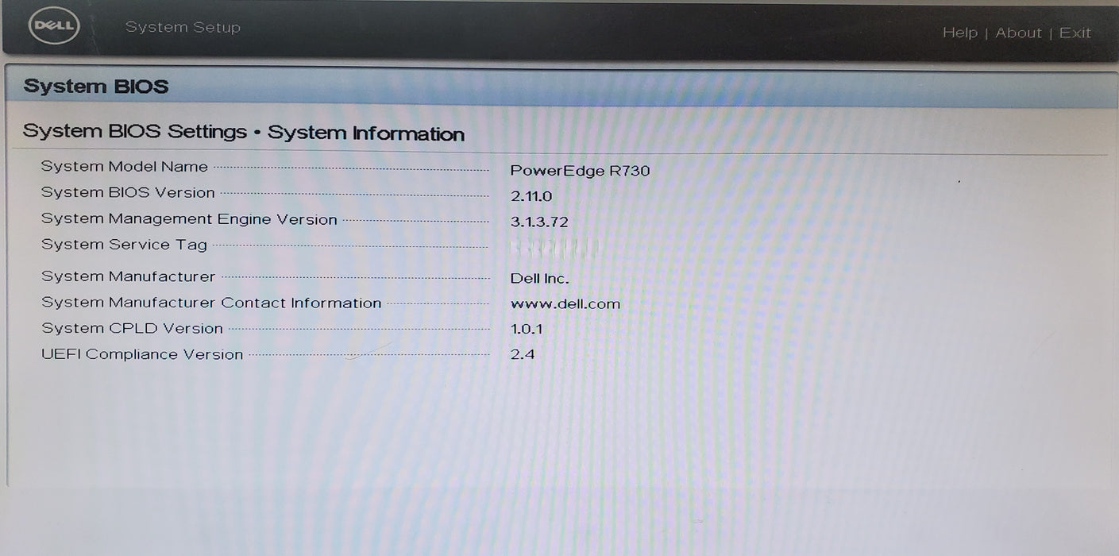Select the System Service Tag field
This screenshot has width=1119, height=556.
point(124,245)
